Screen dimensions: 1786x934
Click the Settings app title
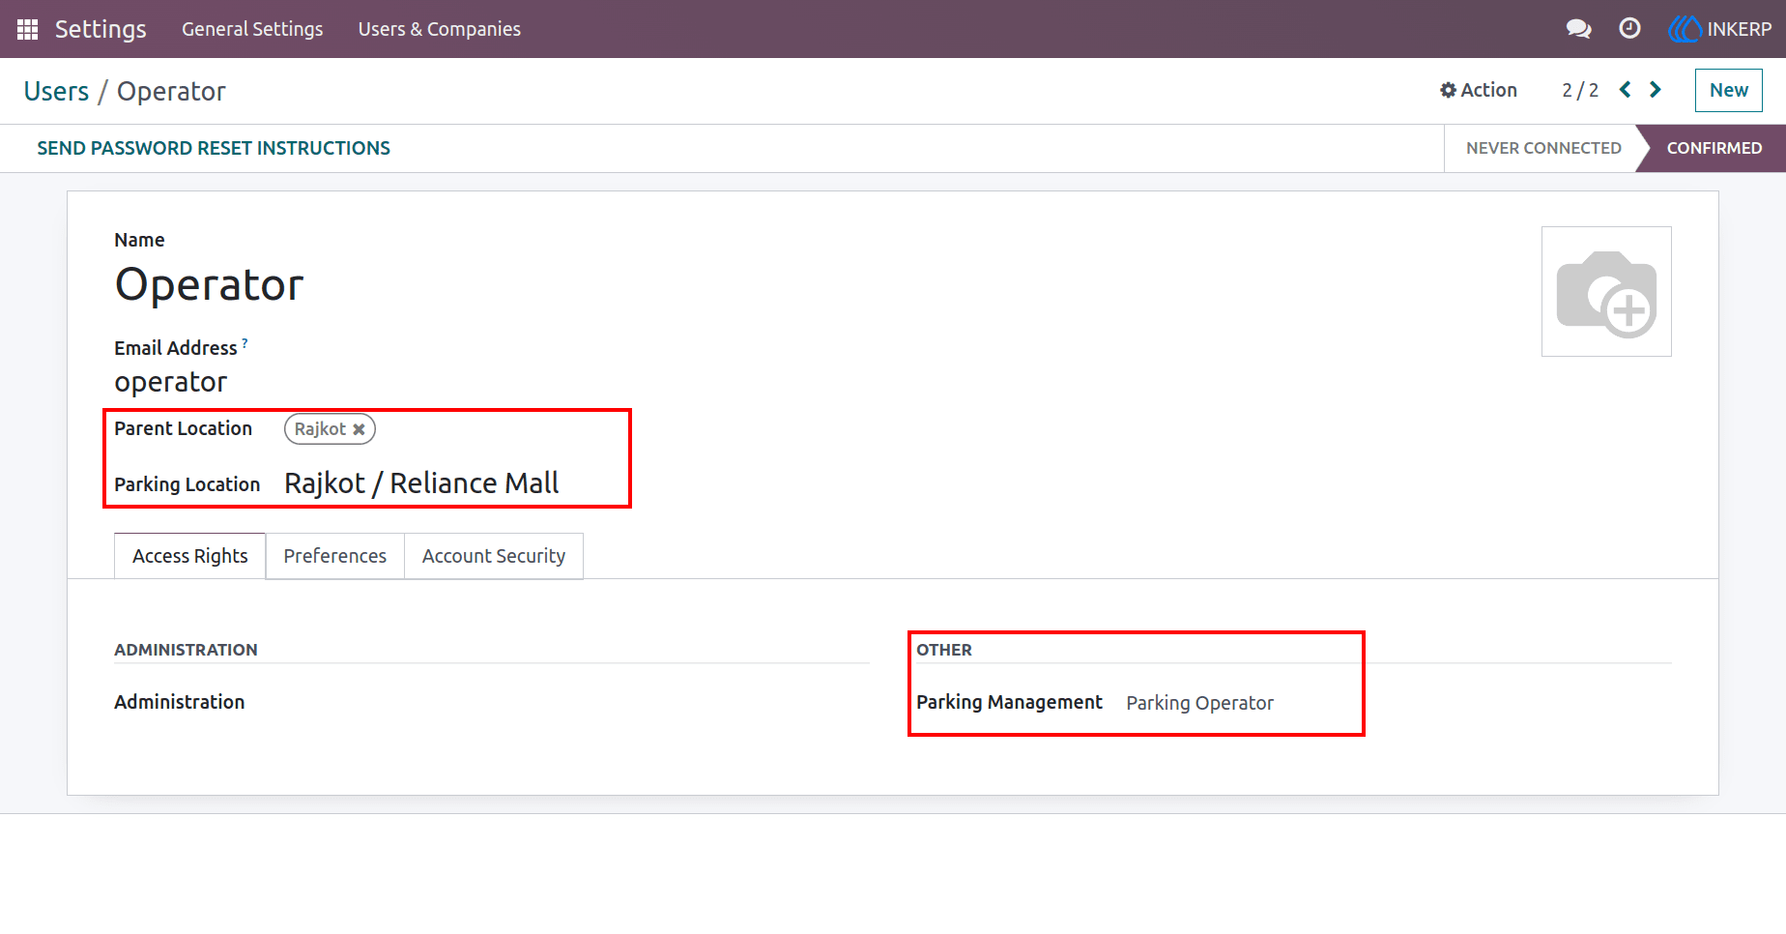(x=101, y=29)
